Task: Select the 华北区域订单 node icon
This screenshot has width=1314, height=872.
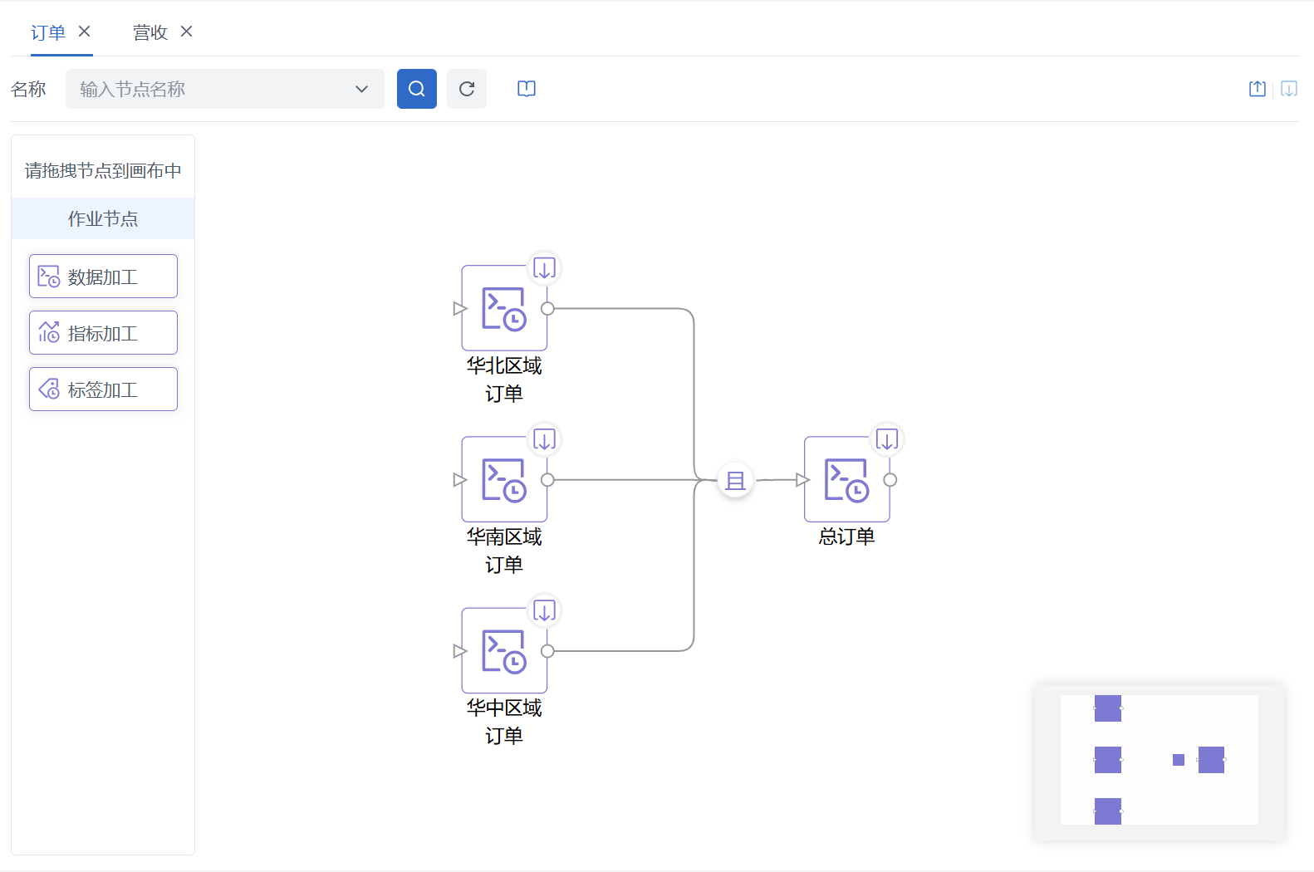Action: pyautogui.click(x=503, y=309)
